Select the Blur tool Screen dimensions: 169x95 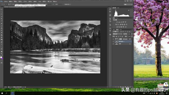pyautogui.click(x=2, y=37)
